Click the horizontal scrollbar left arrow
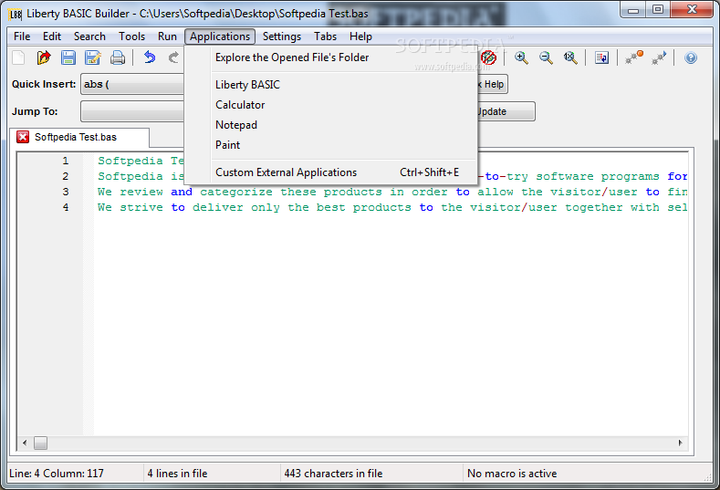The width and height of the screenshot is (720, 490). [25, 443]
